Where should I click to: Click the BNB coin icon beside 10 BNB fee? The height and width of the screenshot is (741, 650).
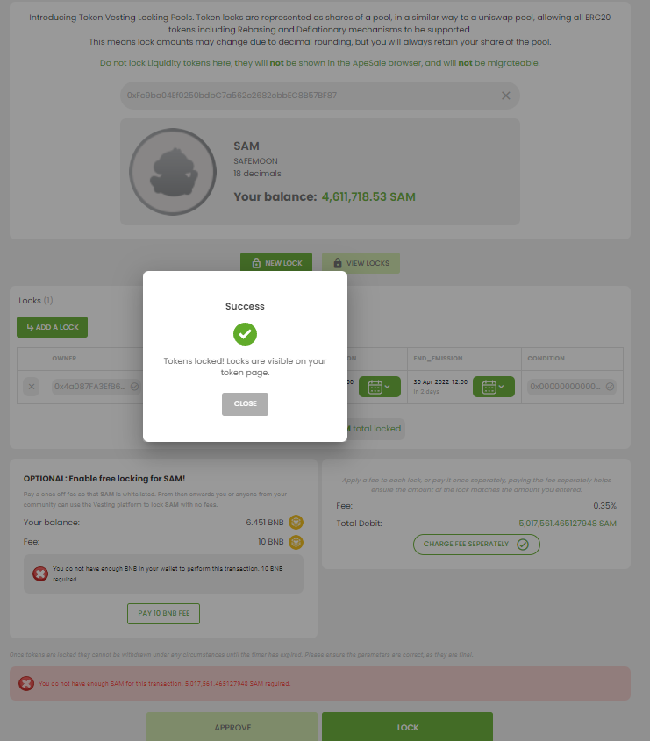click(296, 542)
